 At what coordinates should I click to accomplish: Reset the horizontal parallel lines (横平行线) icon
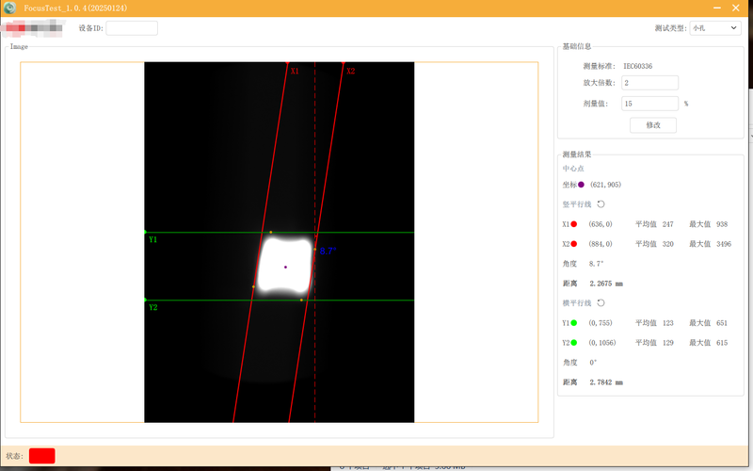(601, 302)
